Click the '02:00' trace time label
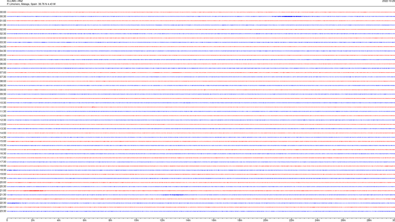 (x=3, y=30)
